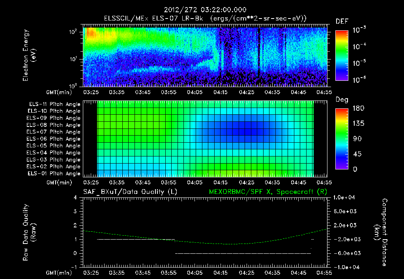
Task: Click the 03:25 time tick under the pitch angle panel
Action: 91,182
